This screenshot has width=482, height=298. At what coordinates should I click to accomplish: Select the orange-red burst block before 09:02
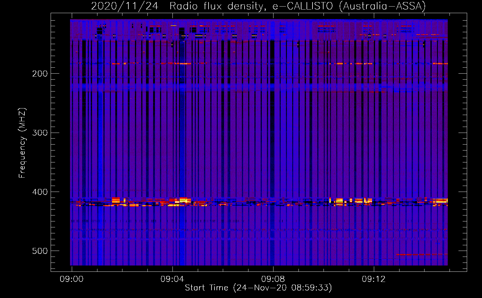click(x=116, y=200)
